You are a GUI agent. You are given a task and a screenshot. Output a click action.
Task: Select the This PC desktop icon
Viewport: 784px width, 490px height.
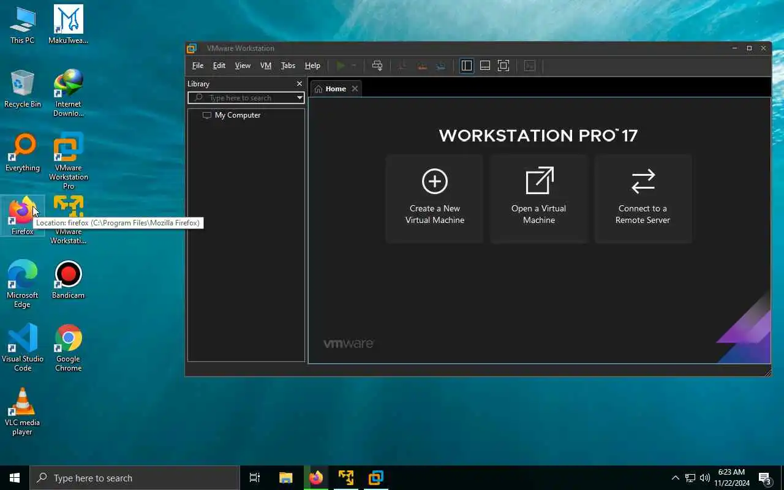23,26
